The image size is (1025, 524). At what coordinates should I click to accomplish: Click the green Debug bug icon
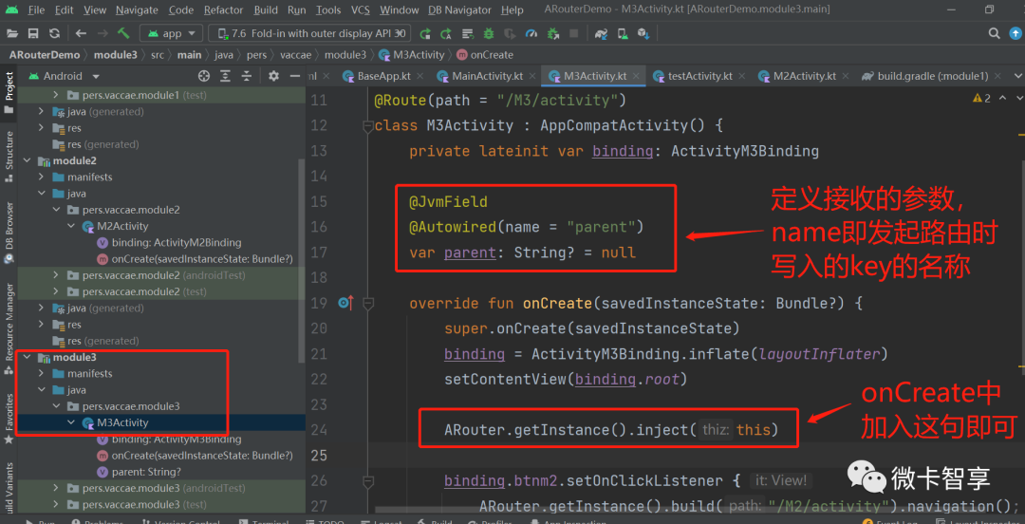(x=489, y=33)
